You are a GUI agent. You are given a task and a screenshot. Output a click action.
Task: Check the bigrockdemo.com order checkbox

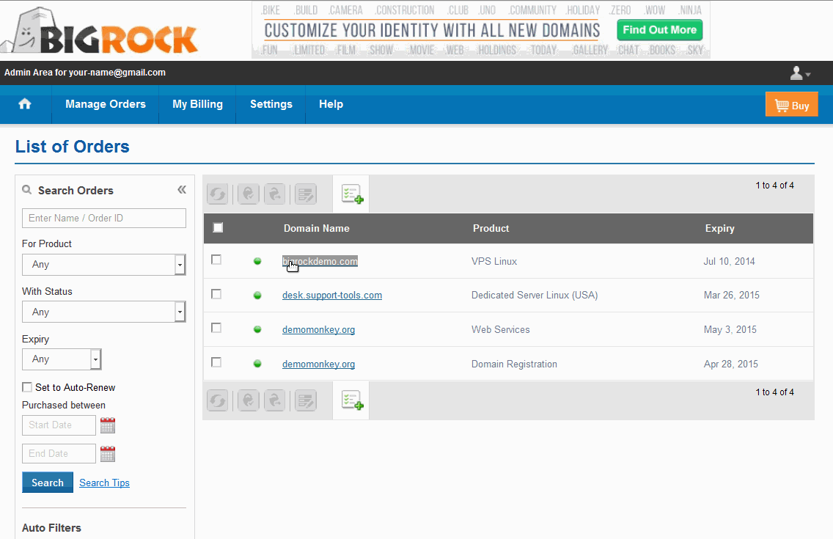pos(216,260)
